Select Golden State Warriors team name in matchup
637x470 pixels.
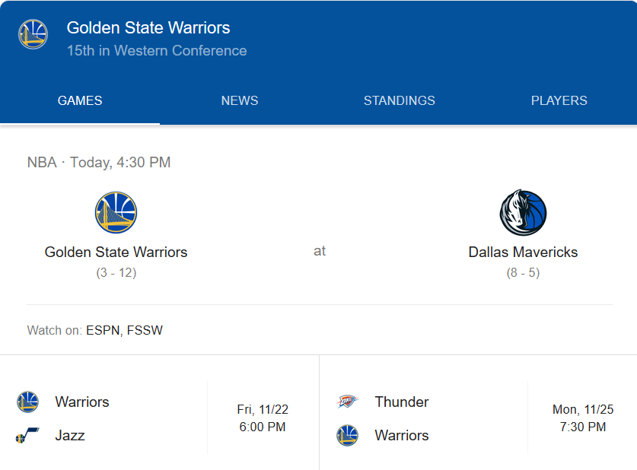[x=116, y=252]
